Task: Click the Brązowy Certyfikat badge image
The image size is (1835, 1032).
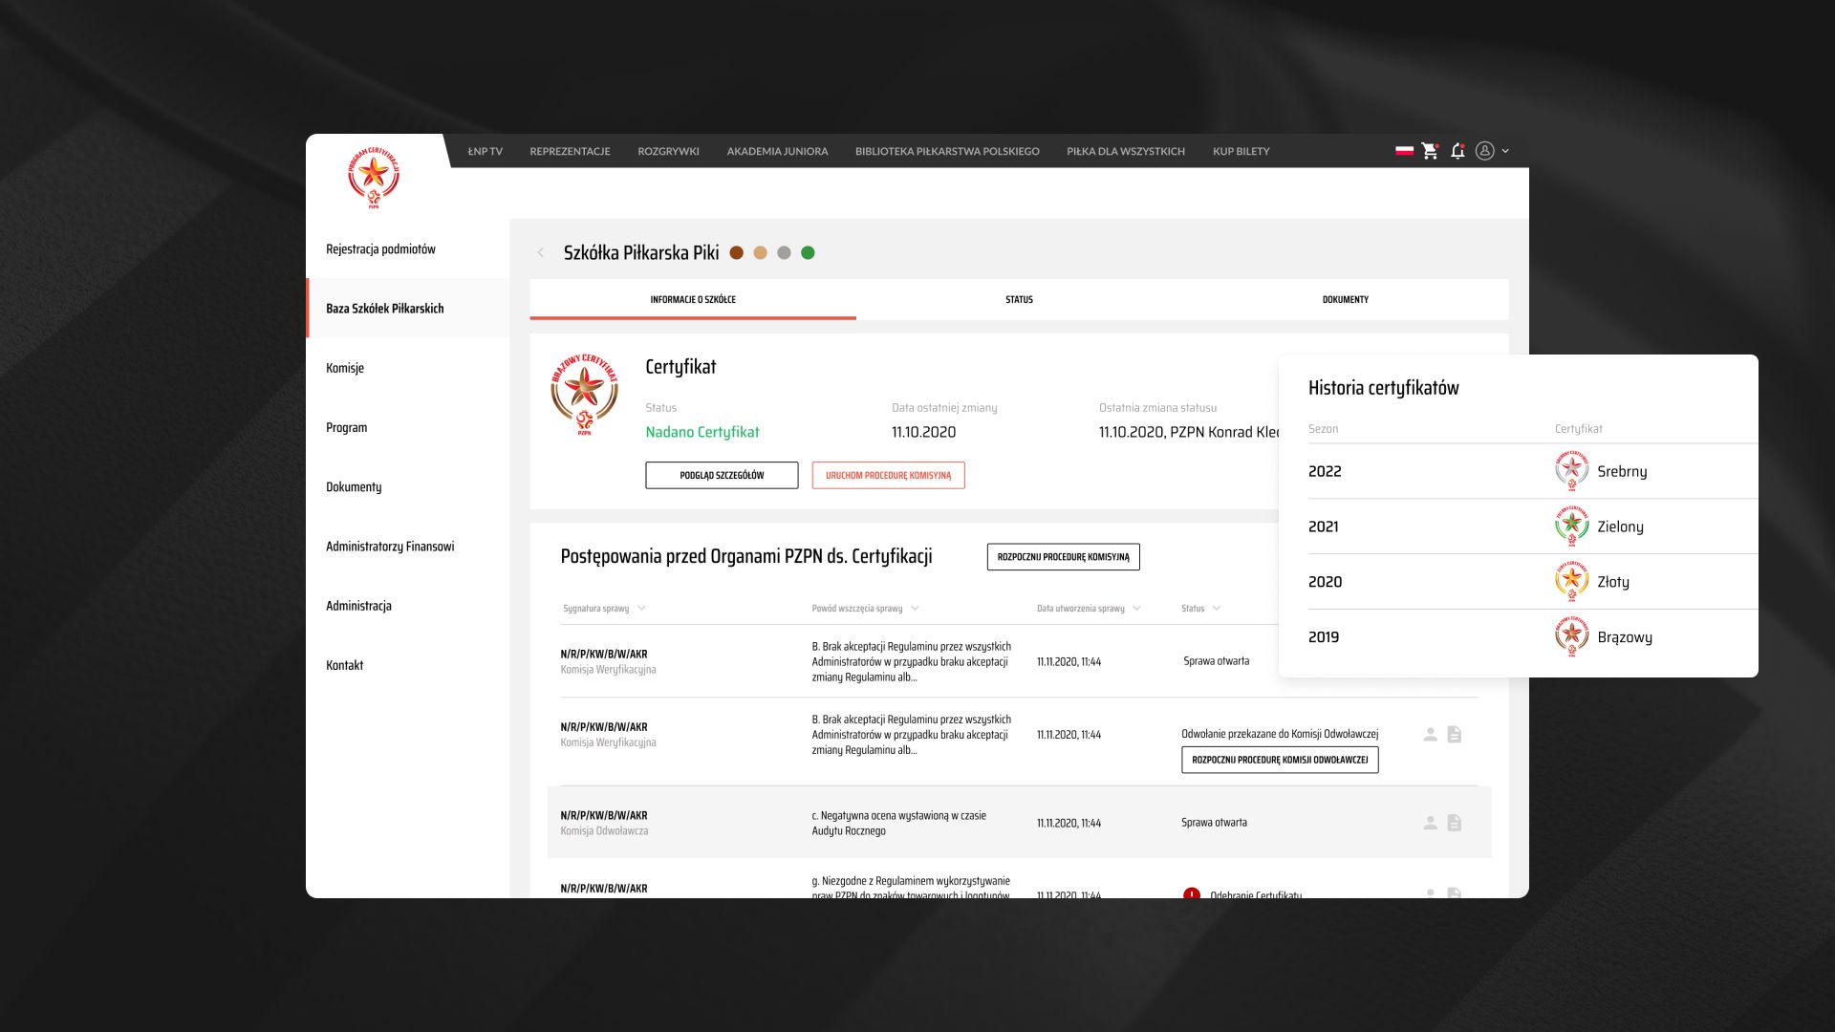Action: click(x=584, y=395)
